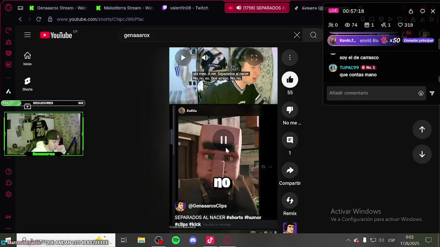Screen dimensions: 440x247
Task: Open the GX Cleaner broom sidebar icon
Action: [9, 42]
